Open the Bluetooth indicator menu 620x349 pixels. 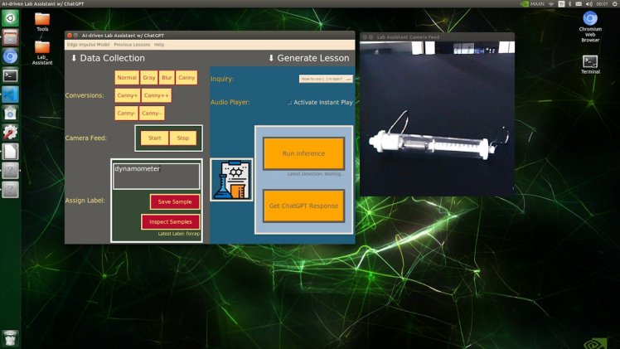569,3
